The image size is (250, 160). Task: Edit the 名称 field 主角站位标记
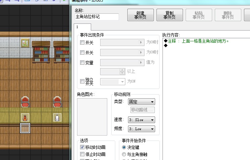coord(97,17)
